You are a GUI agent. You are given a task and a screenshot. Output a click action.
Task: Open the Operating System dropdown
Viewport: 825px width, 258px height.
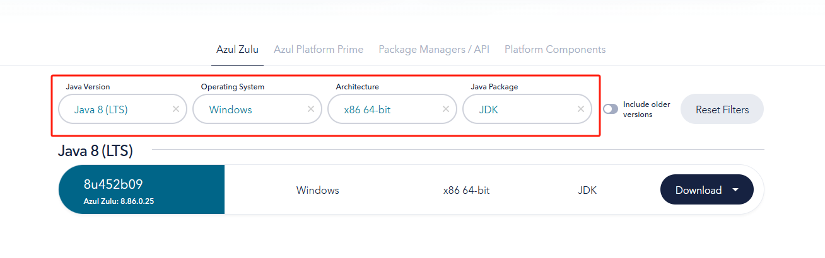(x=249, y=109)
